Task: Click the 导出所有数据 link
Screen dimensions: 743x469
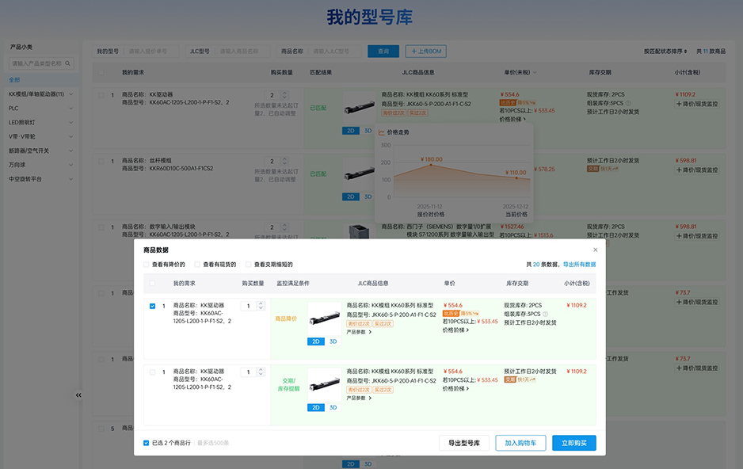Action: (x=579, y=265)
